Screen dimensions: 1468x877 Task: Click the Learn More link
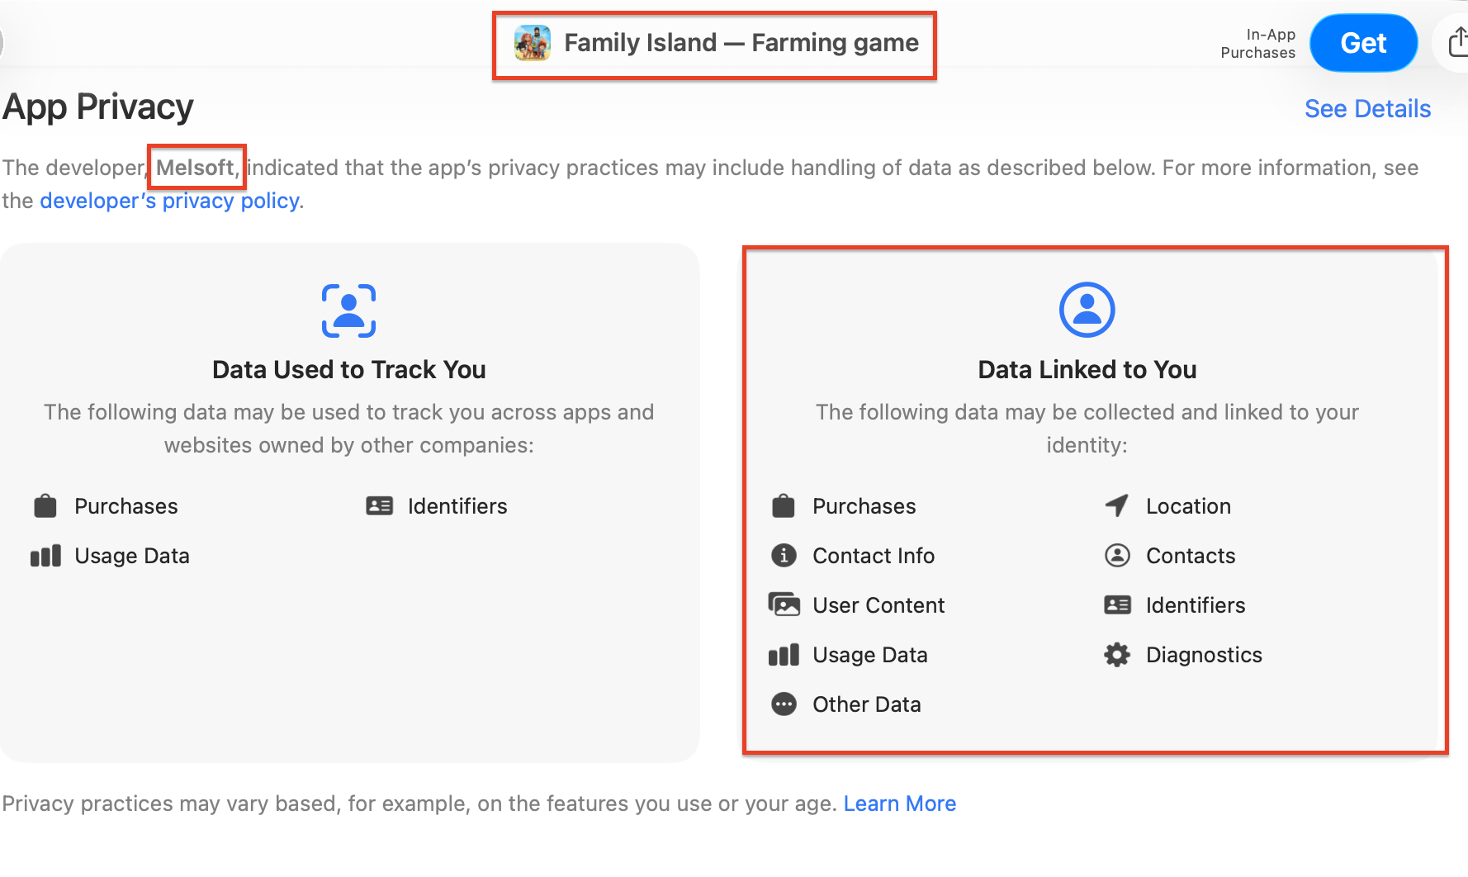click(x=899, y=804)
